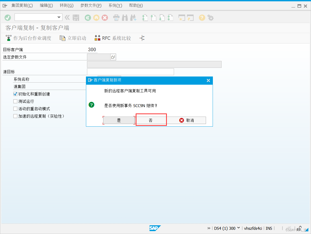Click 立即启动 button
This screenshot has width=311, height=234.
tap(73, 38)
